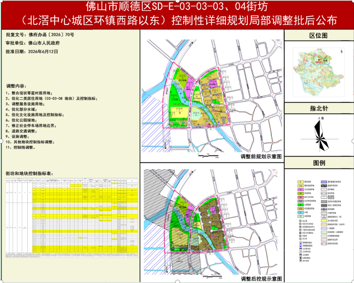This screenshot has height=283, width=354.
Task: Click the pink A5 medical legend swatch
Action: [301, 197]
